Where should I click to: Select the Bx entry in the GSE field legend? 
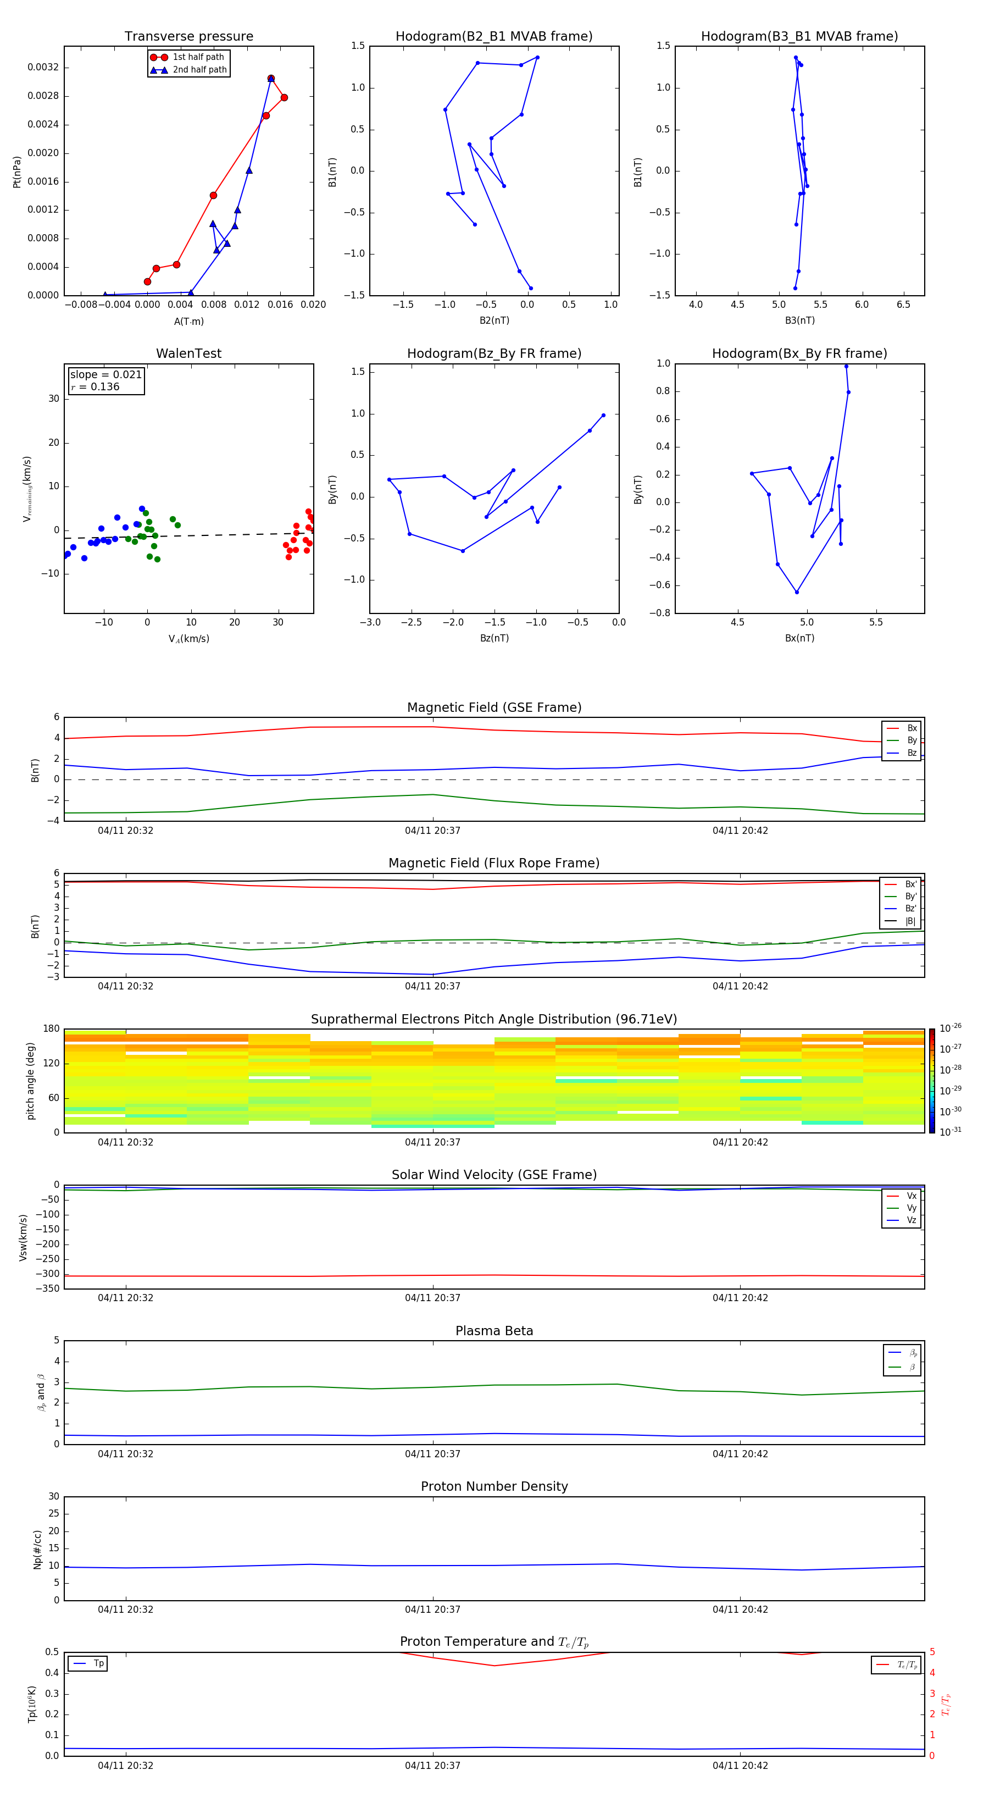[x=902, y=728]
